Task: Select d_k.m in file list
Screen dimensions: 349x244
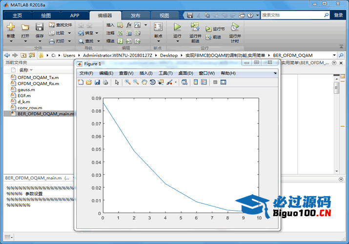Action: click(x=23, y=102)
